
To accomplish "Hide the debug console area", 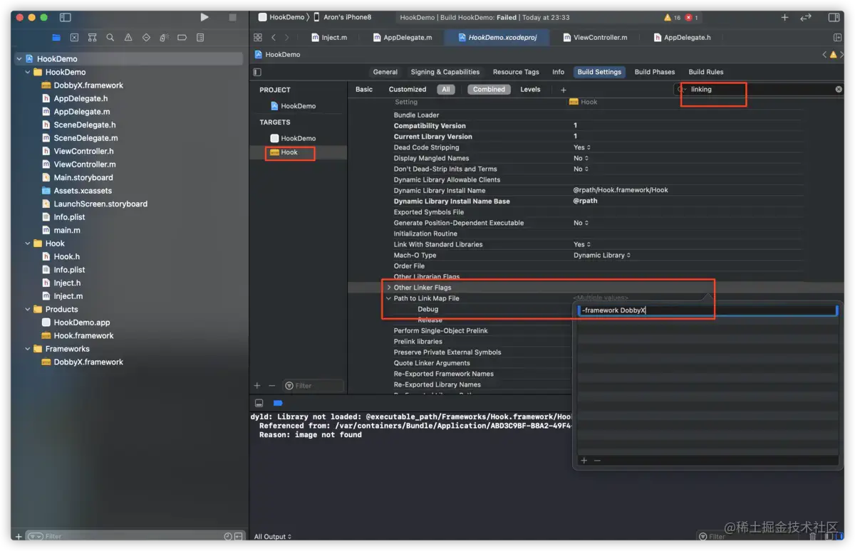I will coord(259,403).
